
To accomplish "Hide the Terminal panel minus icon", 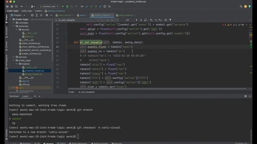I will coord(250,96).
